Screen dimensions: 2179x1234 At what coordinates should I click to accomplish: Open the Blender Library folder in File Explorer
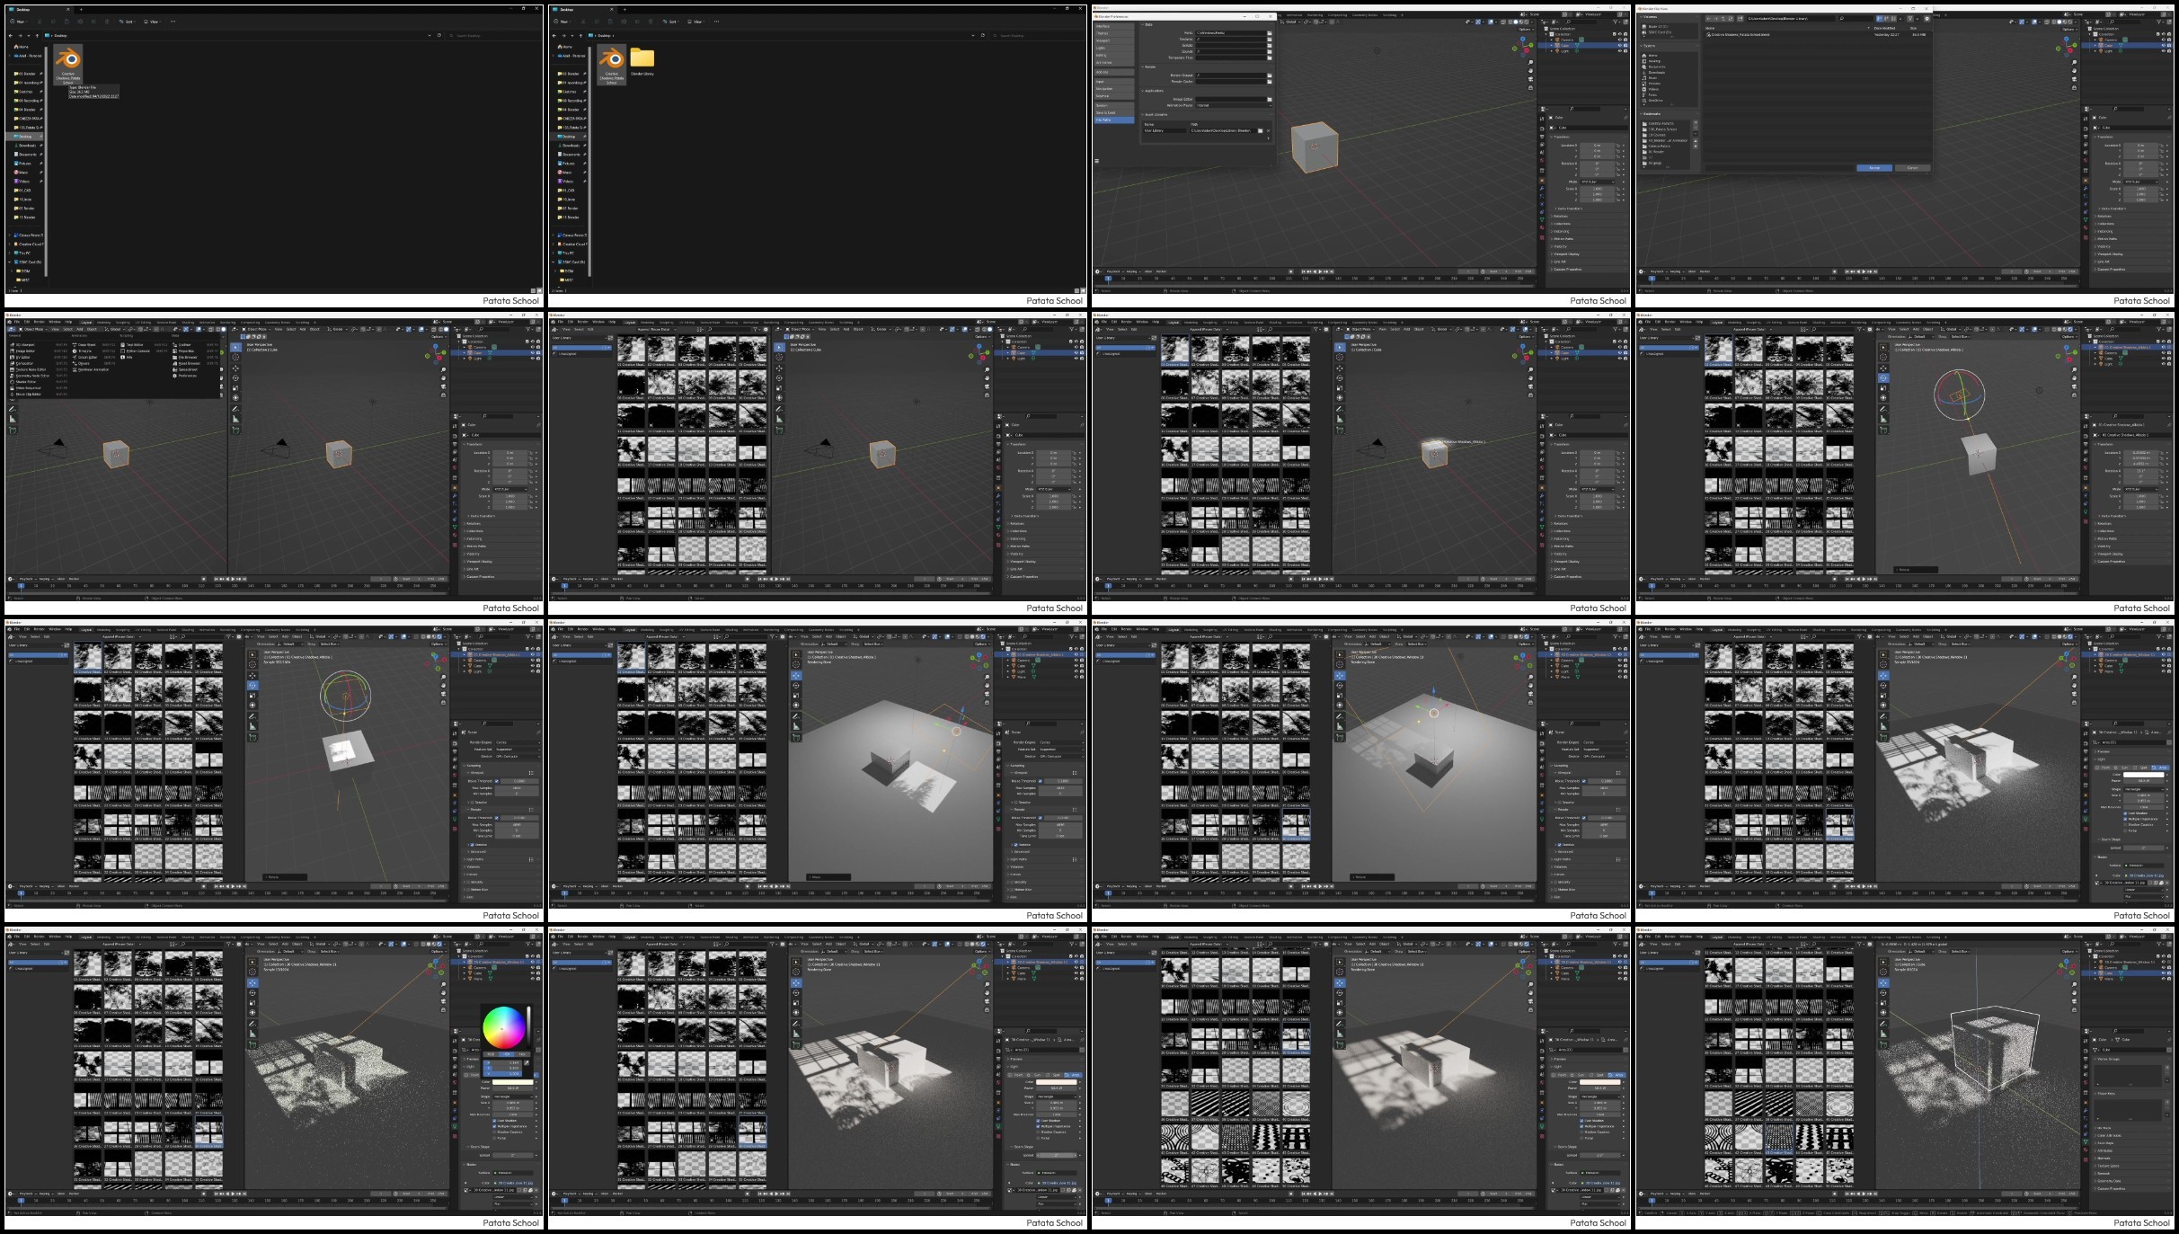click(x=642, y=61)
